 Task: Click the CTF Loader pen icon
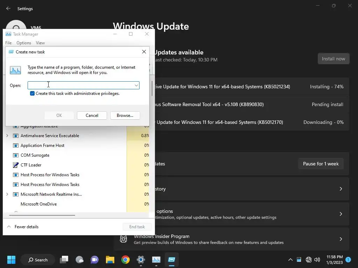pyautogui.click(x=15, y=165)
